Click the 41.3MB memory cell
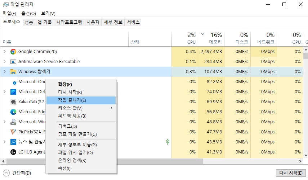Screen dimensions: 308x180 click(x=211, y=152)
